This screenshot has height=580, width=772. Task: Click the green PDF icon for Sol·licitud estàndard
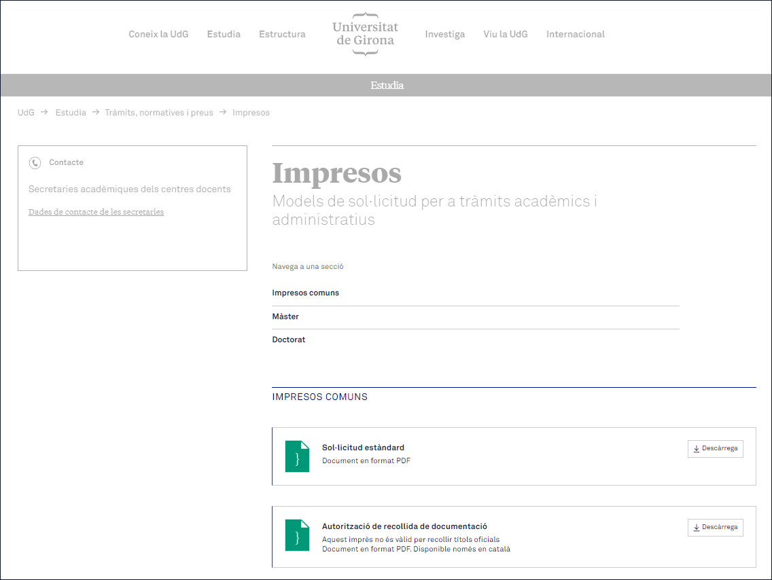(x=297, y=456)
